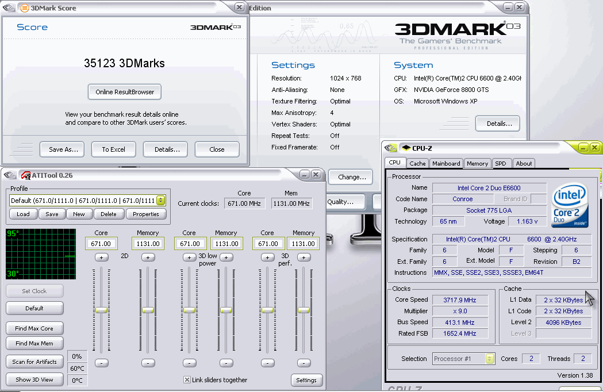The width and height of the screenshot is (603, 392).
Task: Open ATITool Settings
Action: tap(306, 380)
